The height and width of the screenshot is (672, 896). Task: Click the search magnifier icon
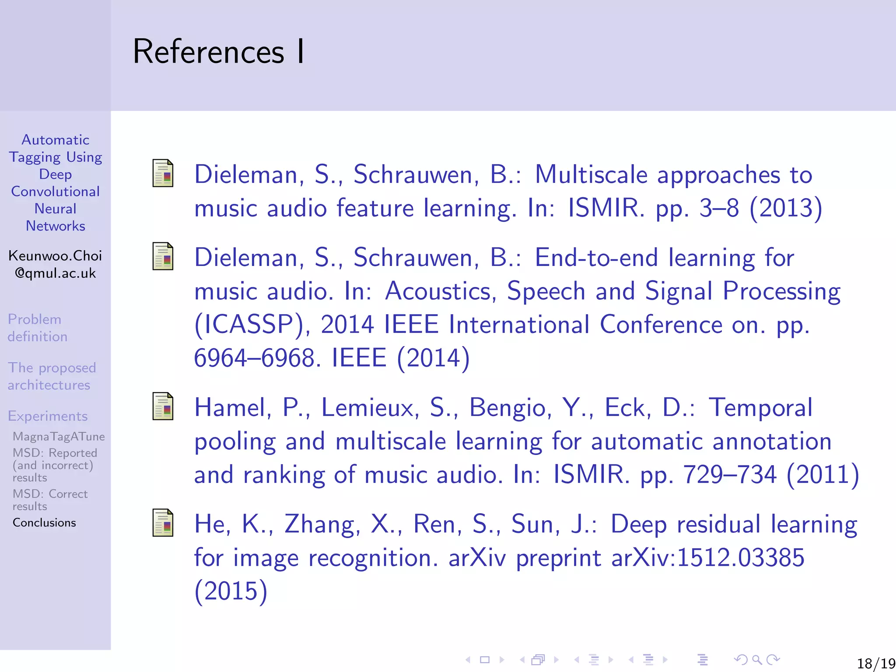(757, 660)
